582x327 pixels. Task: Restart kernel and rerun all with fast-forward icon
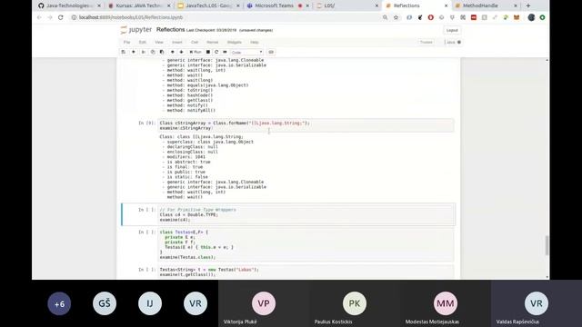(225, 53)
